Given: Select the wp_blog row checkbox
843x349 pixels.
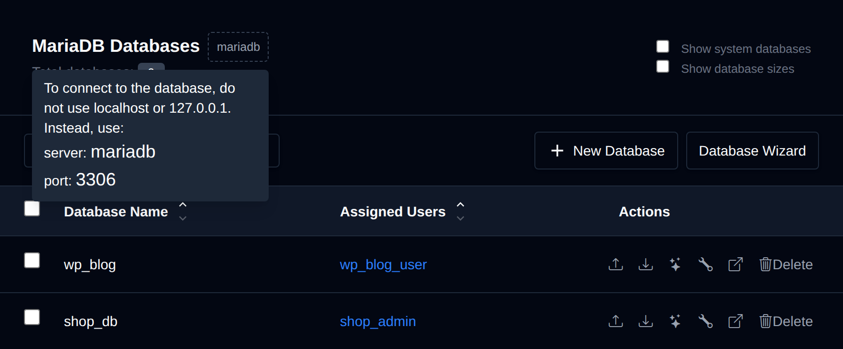Looking at the screenshot, I should point(32,260).
